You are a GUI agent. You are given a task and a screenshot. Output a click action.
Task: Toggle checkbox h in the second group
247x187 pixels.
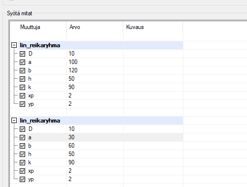coord(22,154)
